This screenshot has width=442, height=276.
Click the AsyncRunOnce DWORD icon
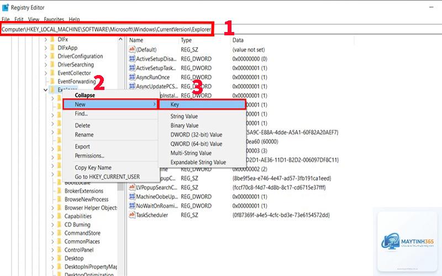tap(132, 77)
